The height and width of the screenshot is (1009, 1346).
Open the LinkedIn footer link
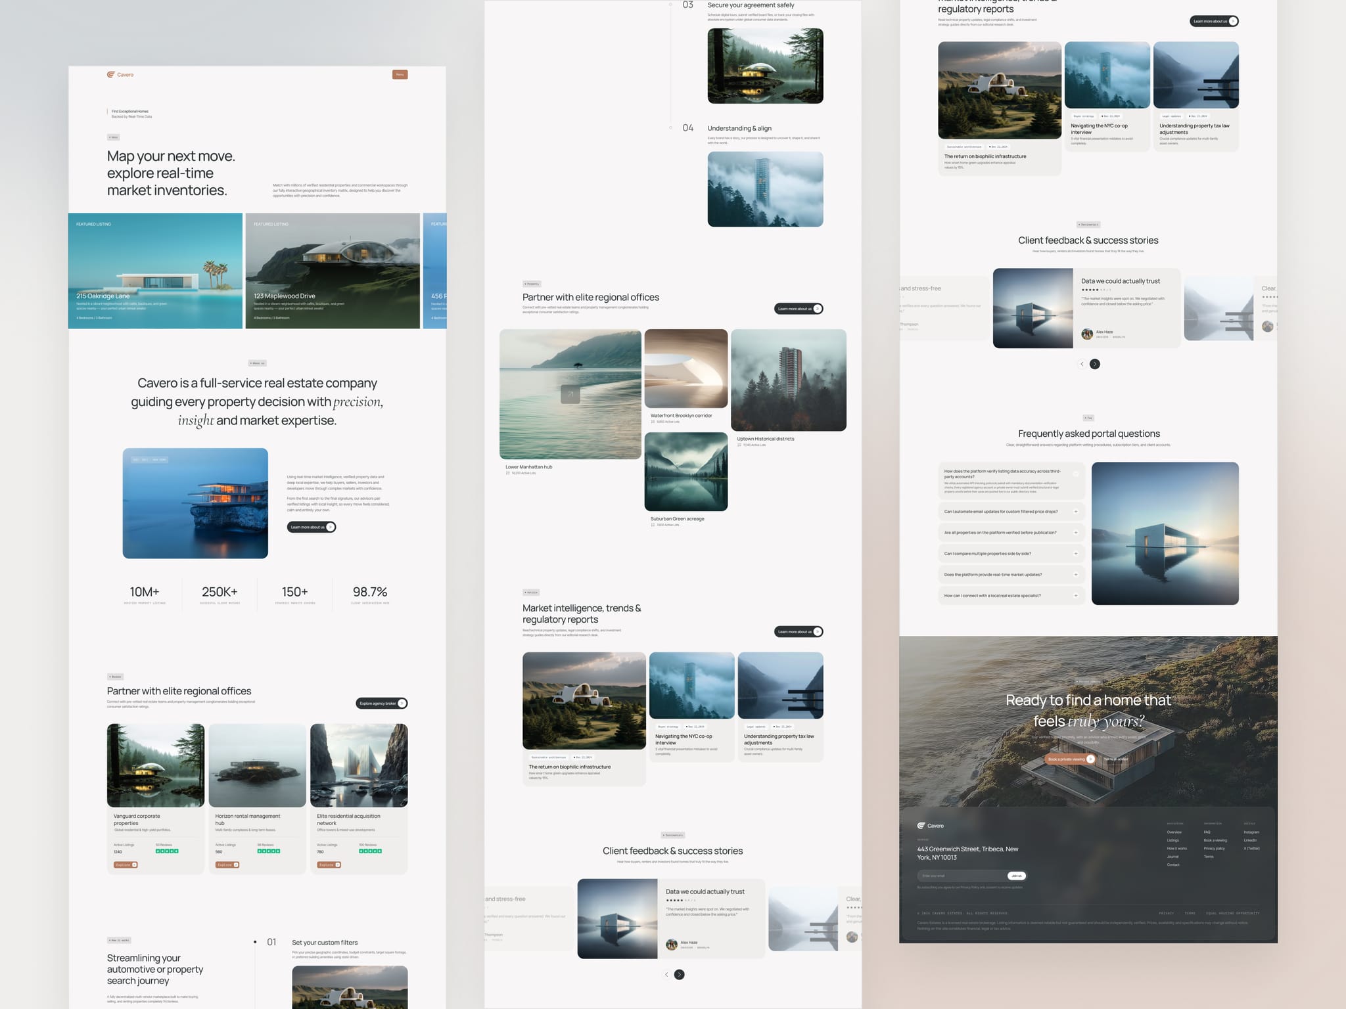coord(1250,840)
